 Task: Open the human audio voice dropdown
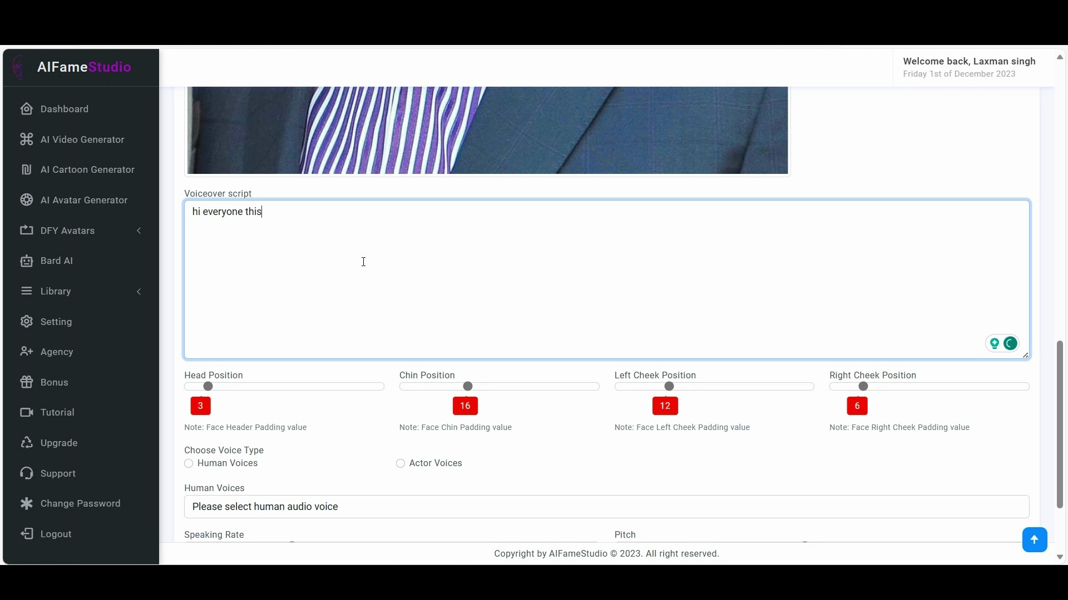tap(606, 507)
